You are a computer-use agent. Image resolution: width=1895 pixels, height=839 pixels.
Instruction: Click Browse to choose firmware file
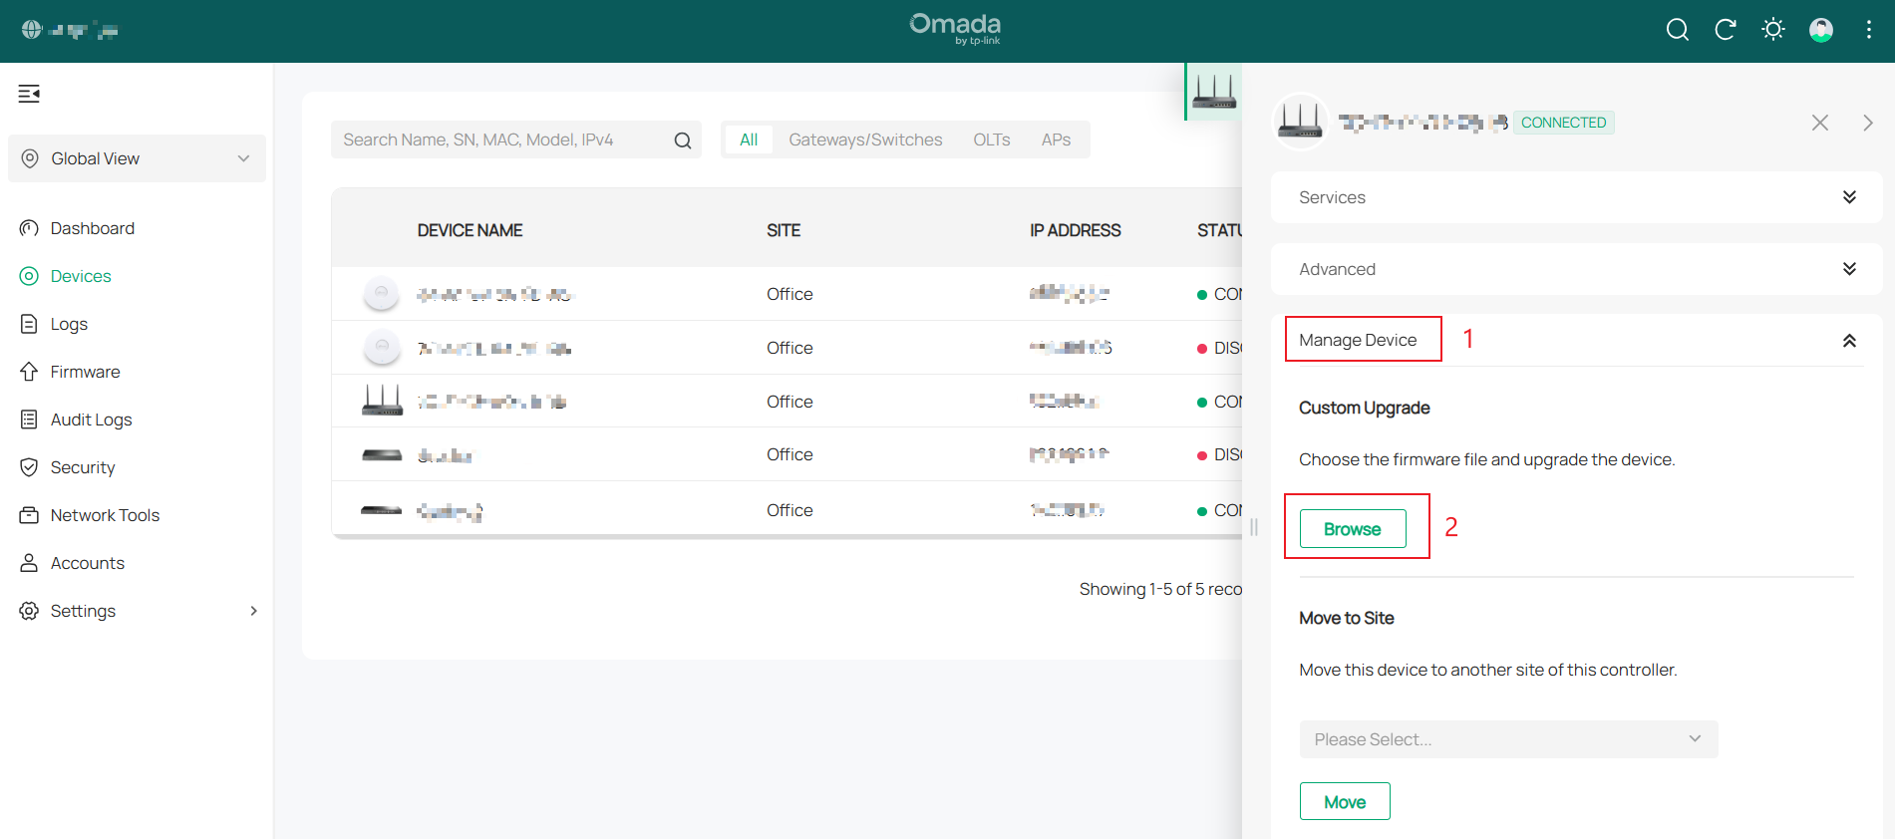(1353, 529)
